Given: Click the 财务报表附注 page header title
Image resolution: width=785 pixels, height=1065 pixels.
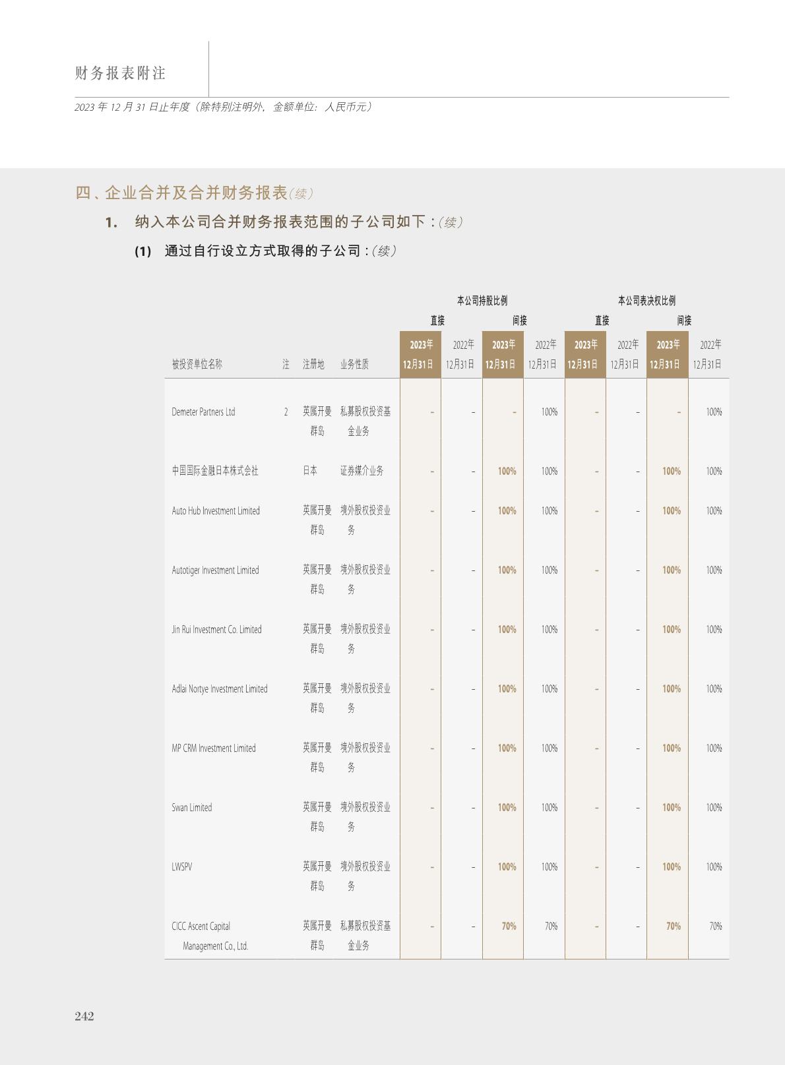Looking at the screenshot, I should coord(120,73).
